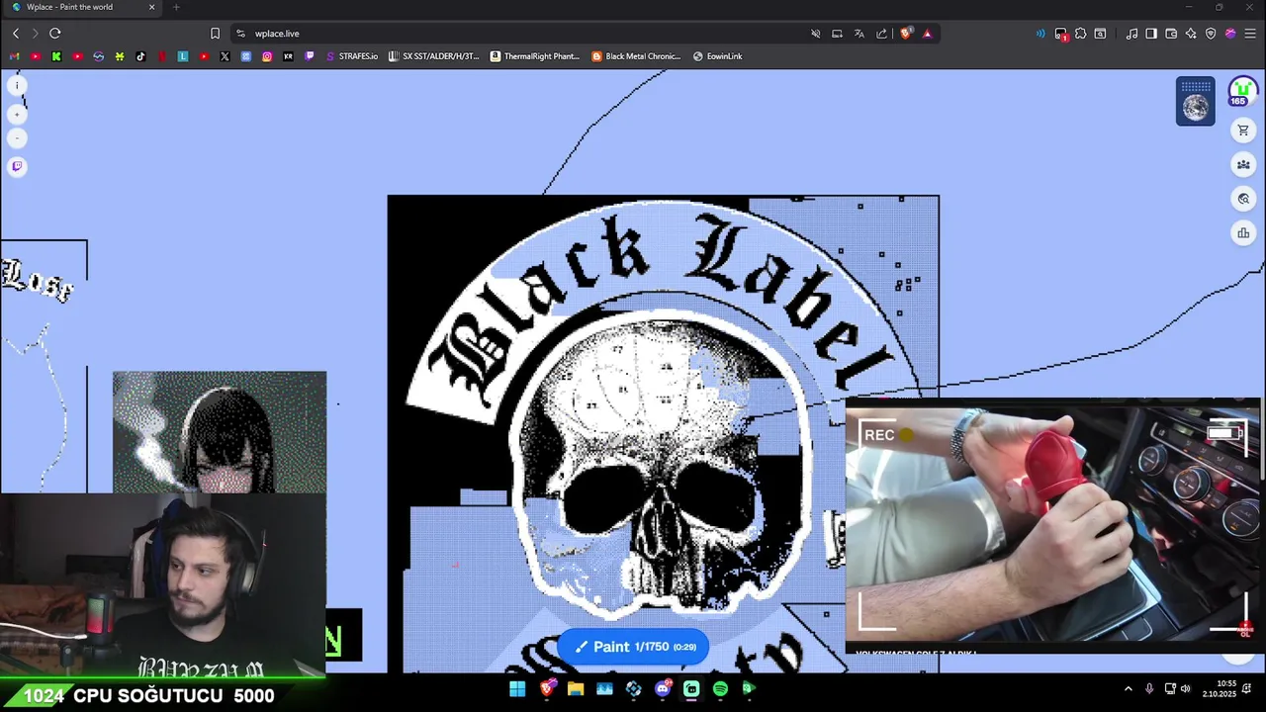Open user profile avatar showing 165
Image resolution: width=1266 pixels, height=712 pixels.
(1242, 92)
